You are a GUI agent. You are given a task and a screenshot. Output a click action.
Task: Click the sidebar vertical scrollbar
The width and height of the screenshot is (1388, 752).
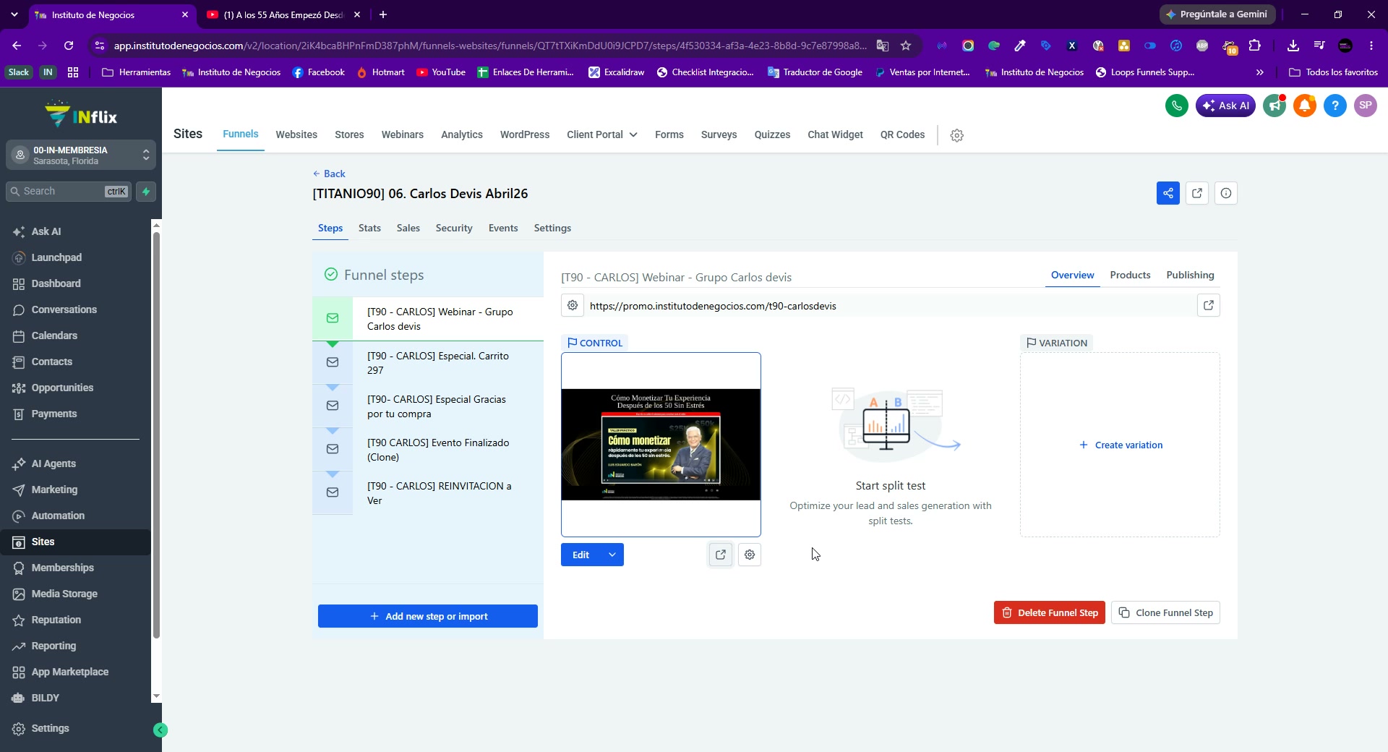[156, 434]
